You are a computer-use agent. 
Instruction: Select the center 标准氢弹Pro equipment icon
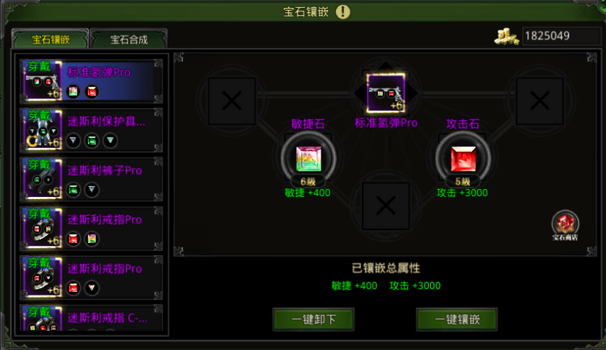pyautogui.click(x=386, y=93)
